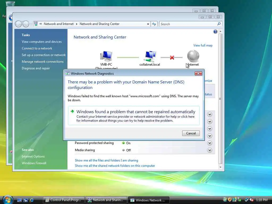Open Manage network connections

43,62
